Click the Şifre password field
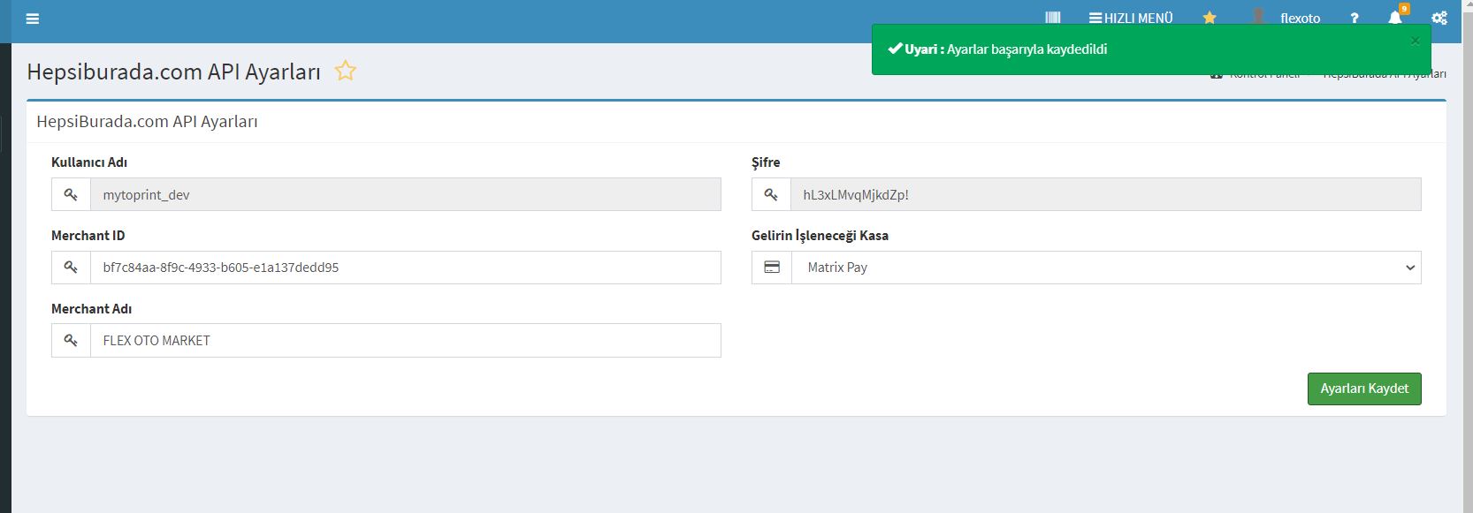 (x=1105, y=194)
